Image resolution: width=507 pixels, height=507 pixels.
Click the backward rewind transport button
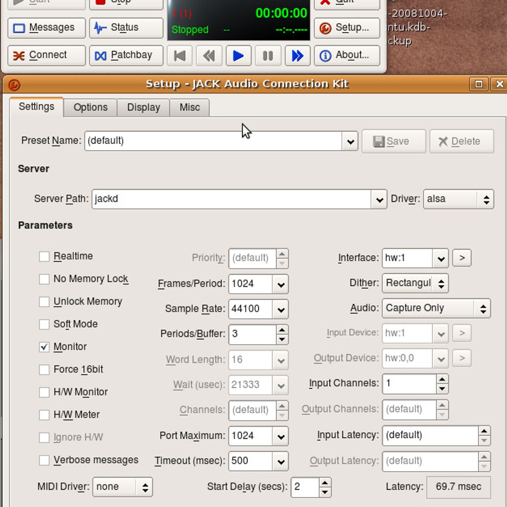[x=209, y=56]
